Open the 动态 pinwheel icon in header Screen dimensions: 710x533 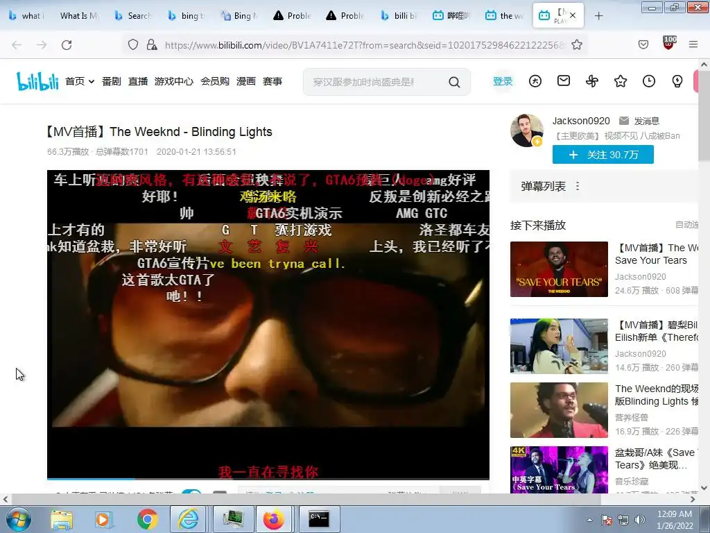pos(592,81)
